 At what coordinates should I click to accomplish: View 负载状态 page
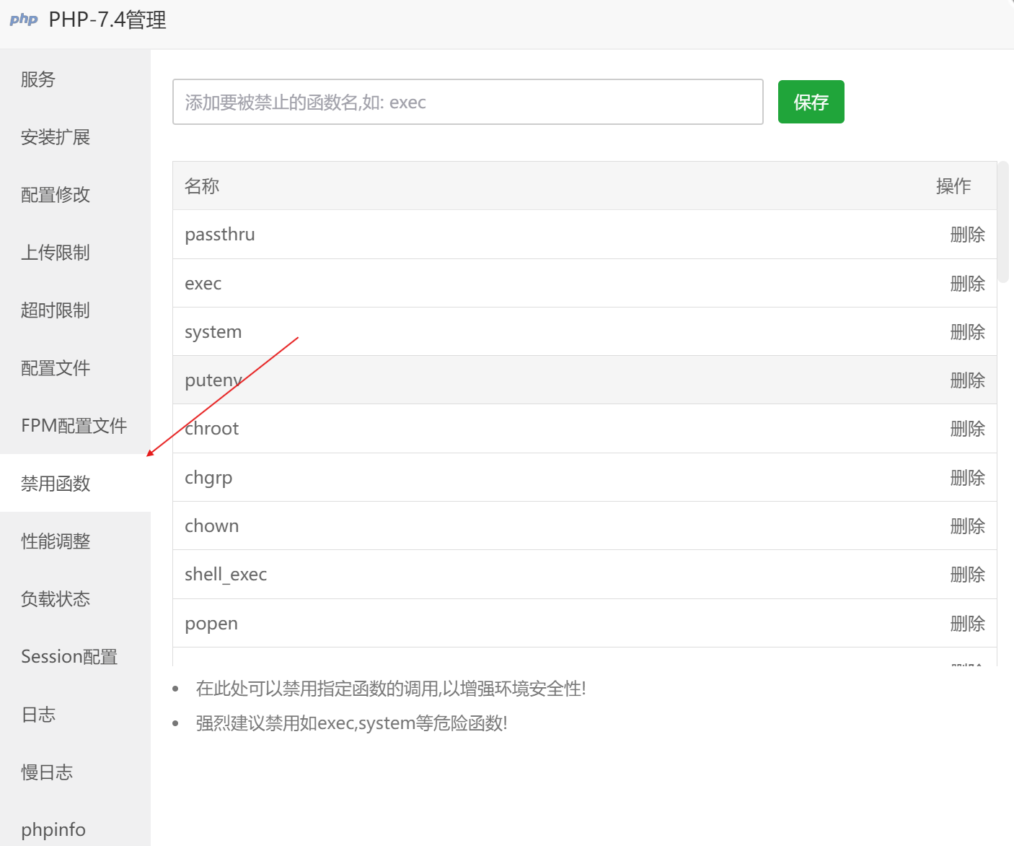56,599
